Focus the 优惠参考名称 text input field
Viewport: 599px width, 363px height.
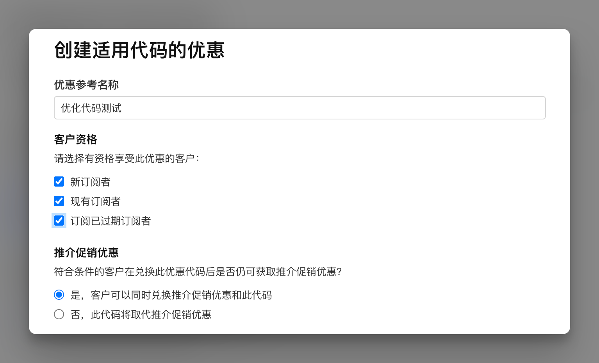click(332, 108)
